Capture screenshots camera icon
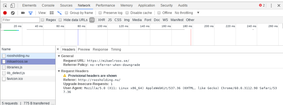The width and height of the screenshot is (283, 105). 23,13
